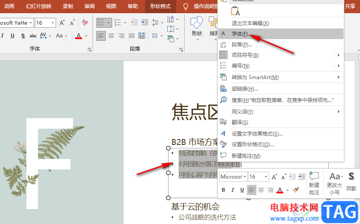The image size is (360, 224).
Task: Click the distributed alignment icon in ribbon
Action: [x=142, y=36]
